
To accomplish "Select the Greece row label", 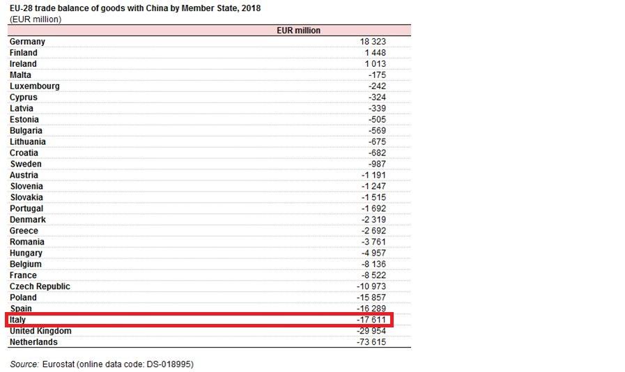I will point(24,232).
